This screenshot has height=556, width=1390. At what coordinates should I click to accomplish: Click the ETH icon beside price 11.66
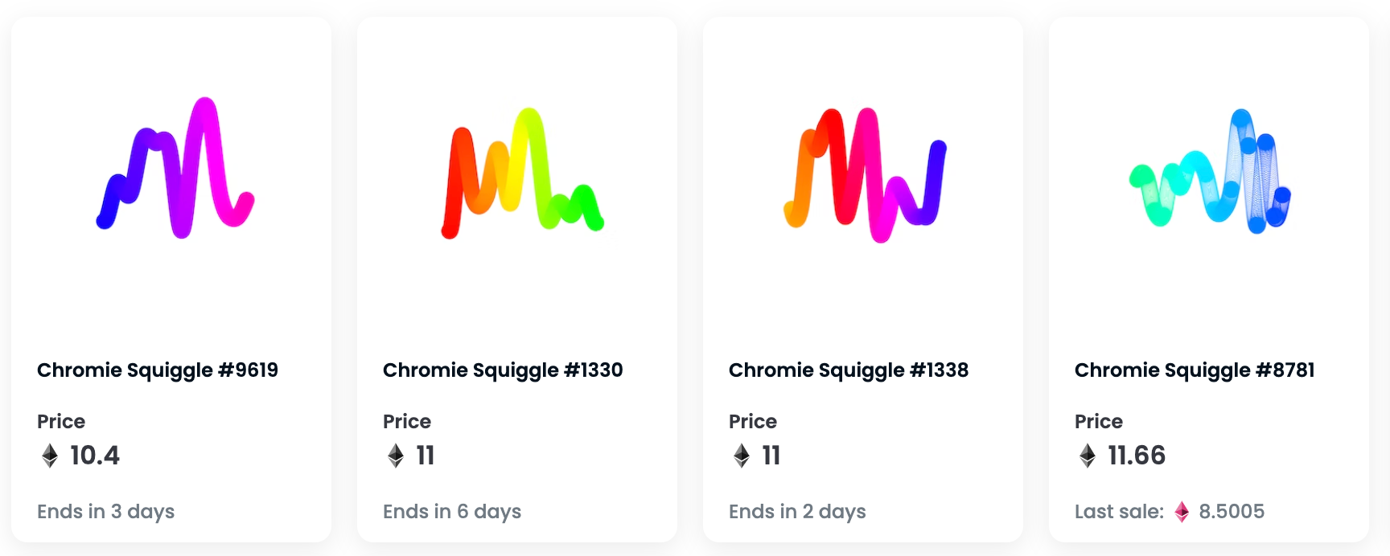click(1088, 456)
